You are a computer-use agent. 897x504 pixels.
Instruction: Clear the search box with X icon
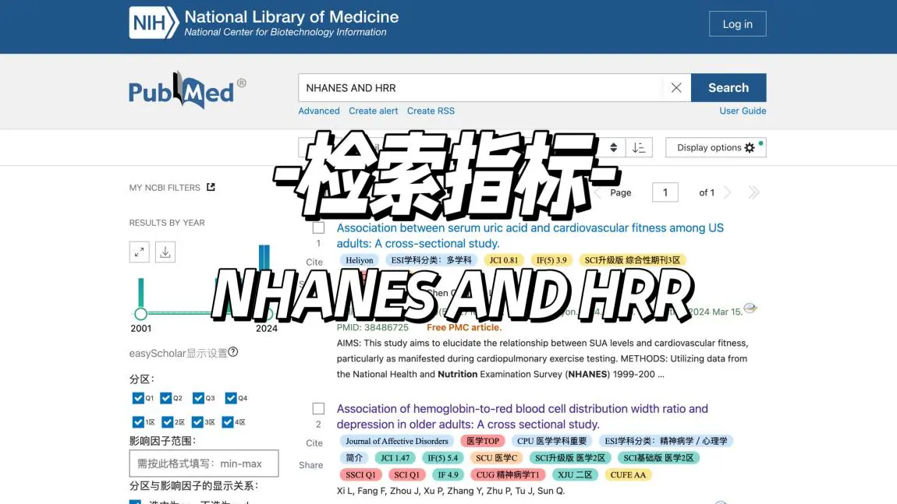click(x=675, y=88)
